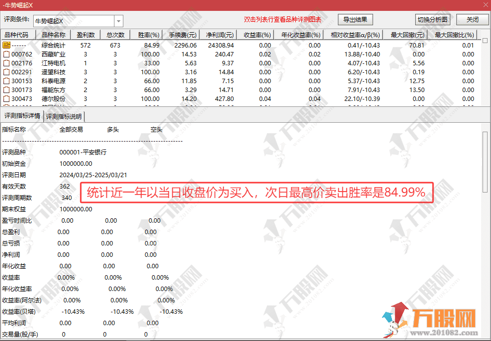Image resolution: width=491 pixels, height=341 pixels.
Task: Select the 江特电机 row name
Action: point(54,63)
